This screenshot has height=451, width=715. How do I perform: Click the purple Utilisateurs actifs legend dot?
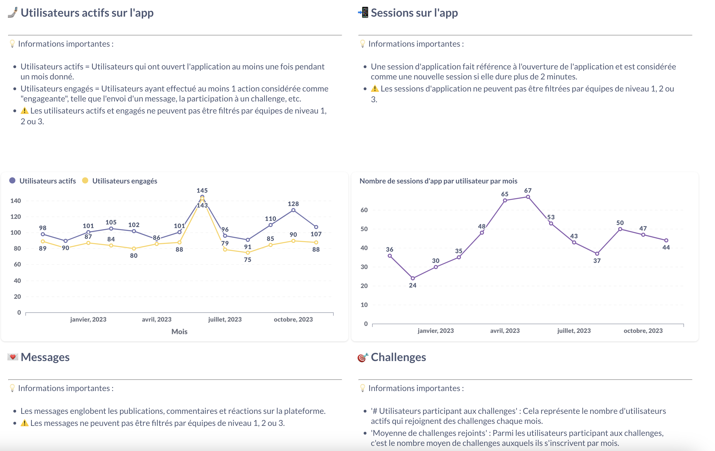tap(12, 181)
